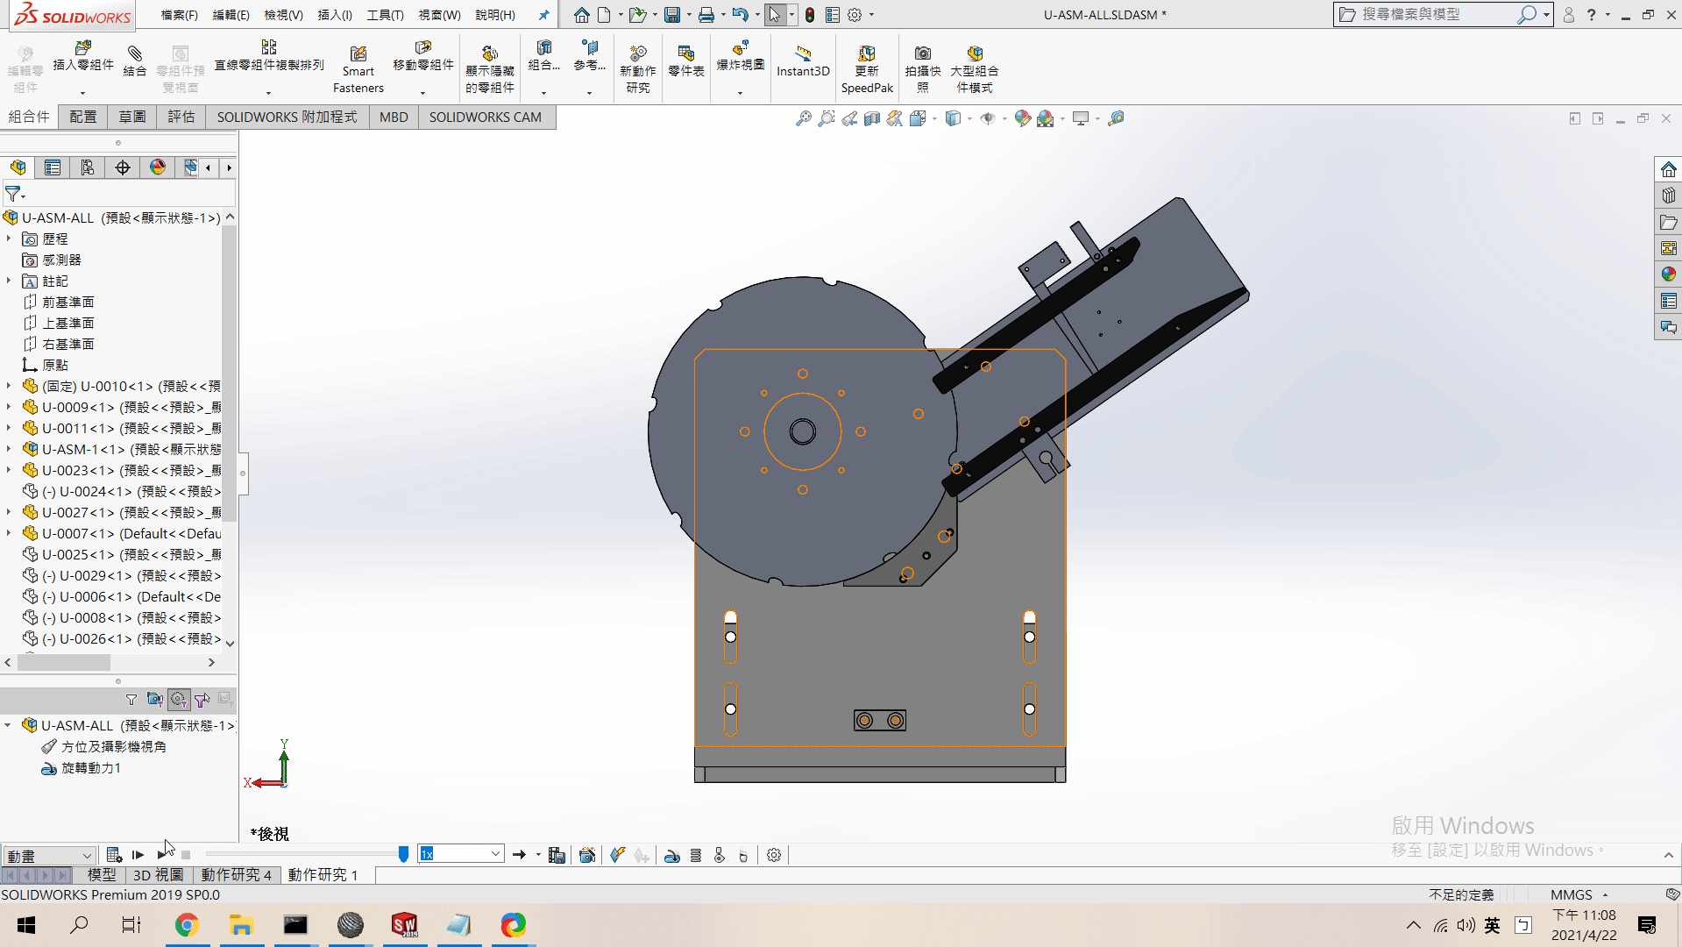
Task: Click the Instant3D toolbar icon
Action: 803,61
